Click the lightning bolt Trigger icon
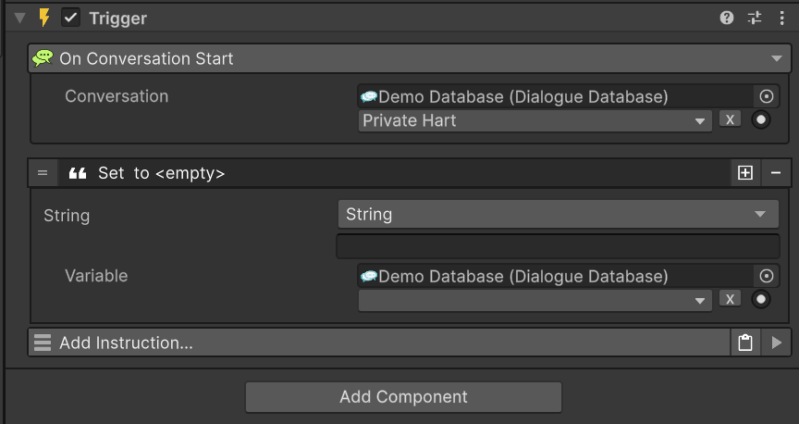 pos(43,18)
